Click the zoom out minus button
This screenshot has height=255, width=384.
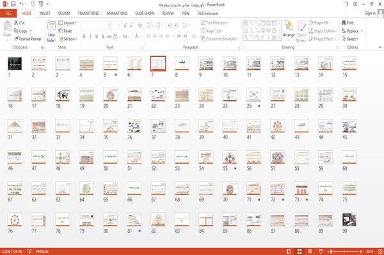(329, 251)
